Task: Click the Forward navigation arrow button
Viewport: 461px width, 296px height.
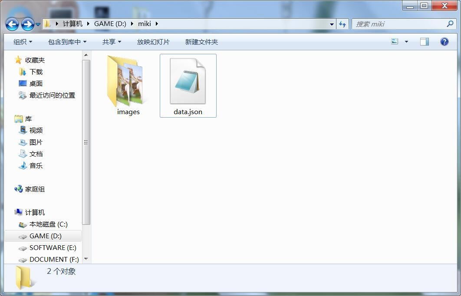Action: click(x=27, y=24)
